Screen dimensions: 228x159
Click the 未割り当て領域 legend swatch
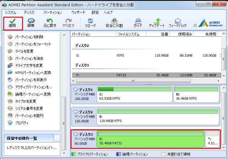(164, 154)
